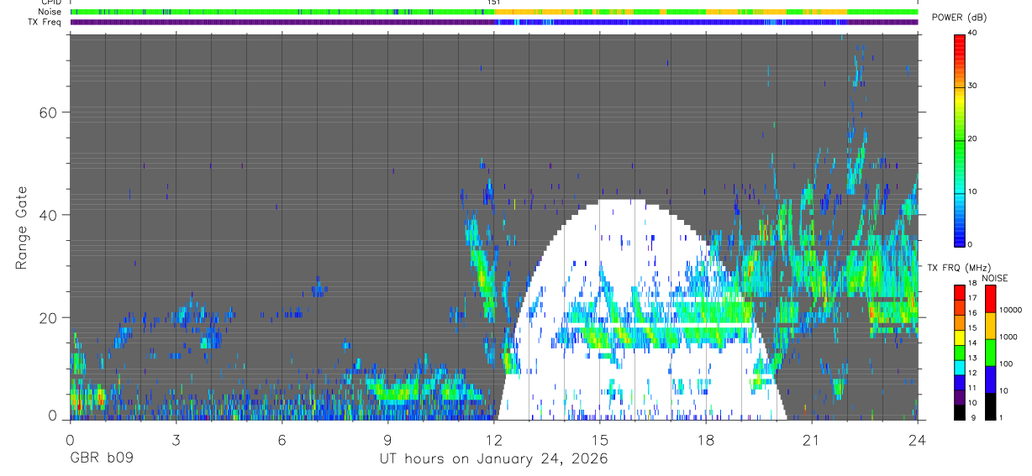
Task: Click the 18 MHz label on frequency scale
Action: pos(972,283)
